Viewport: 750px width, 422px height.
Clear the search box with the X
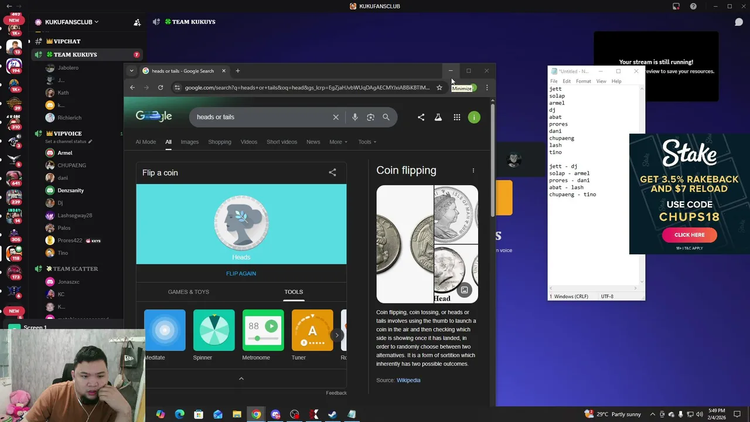[x=336, y=117]
